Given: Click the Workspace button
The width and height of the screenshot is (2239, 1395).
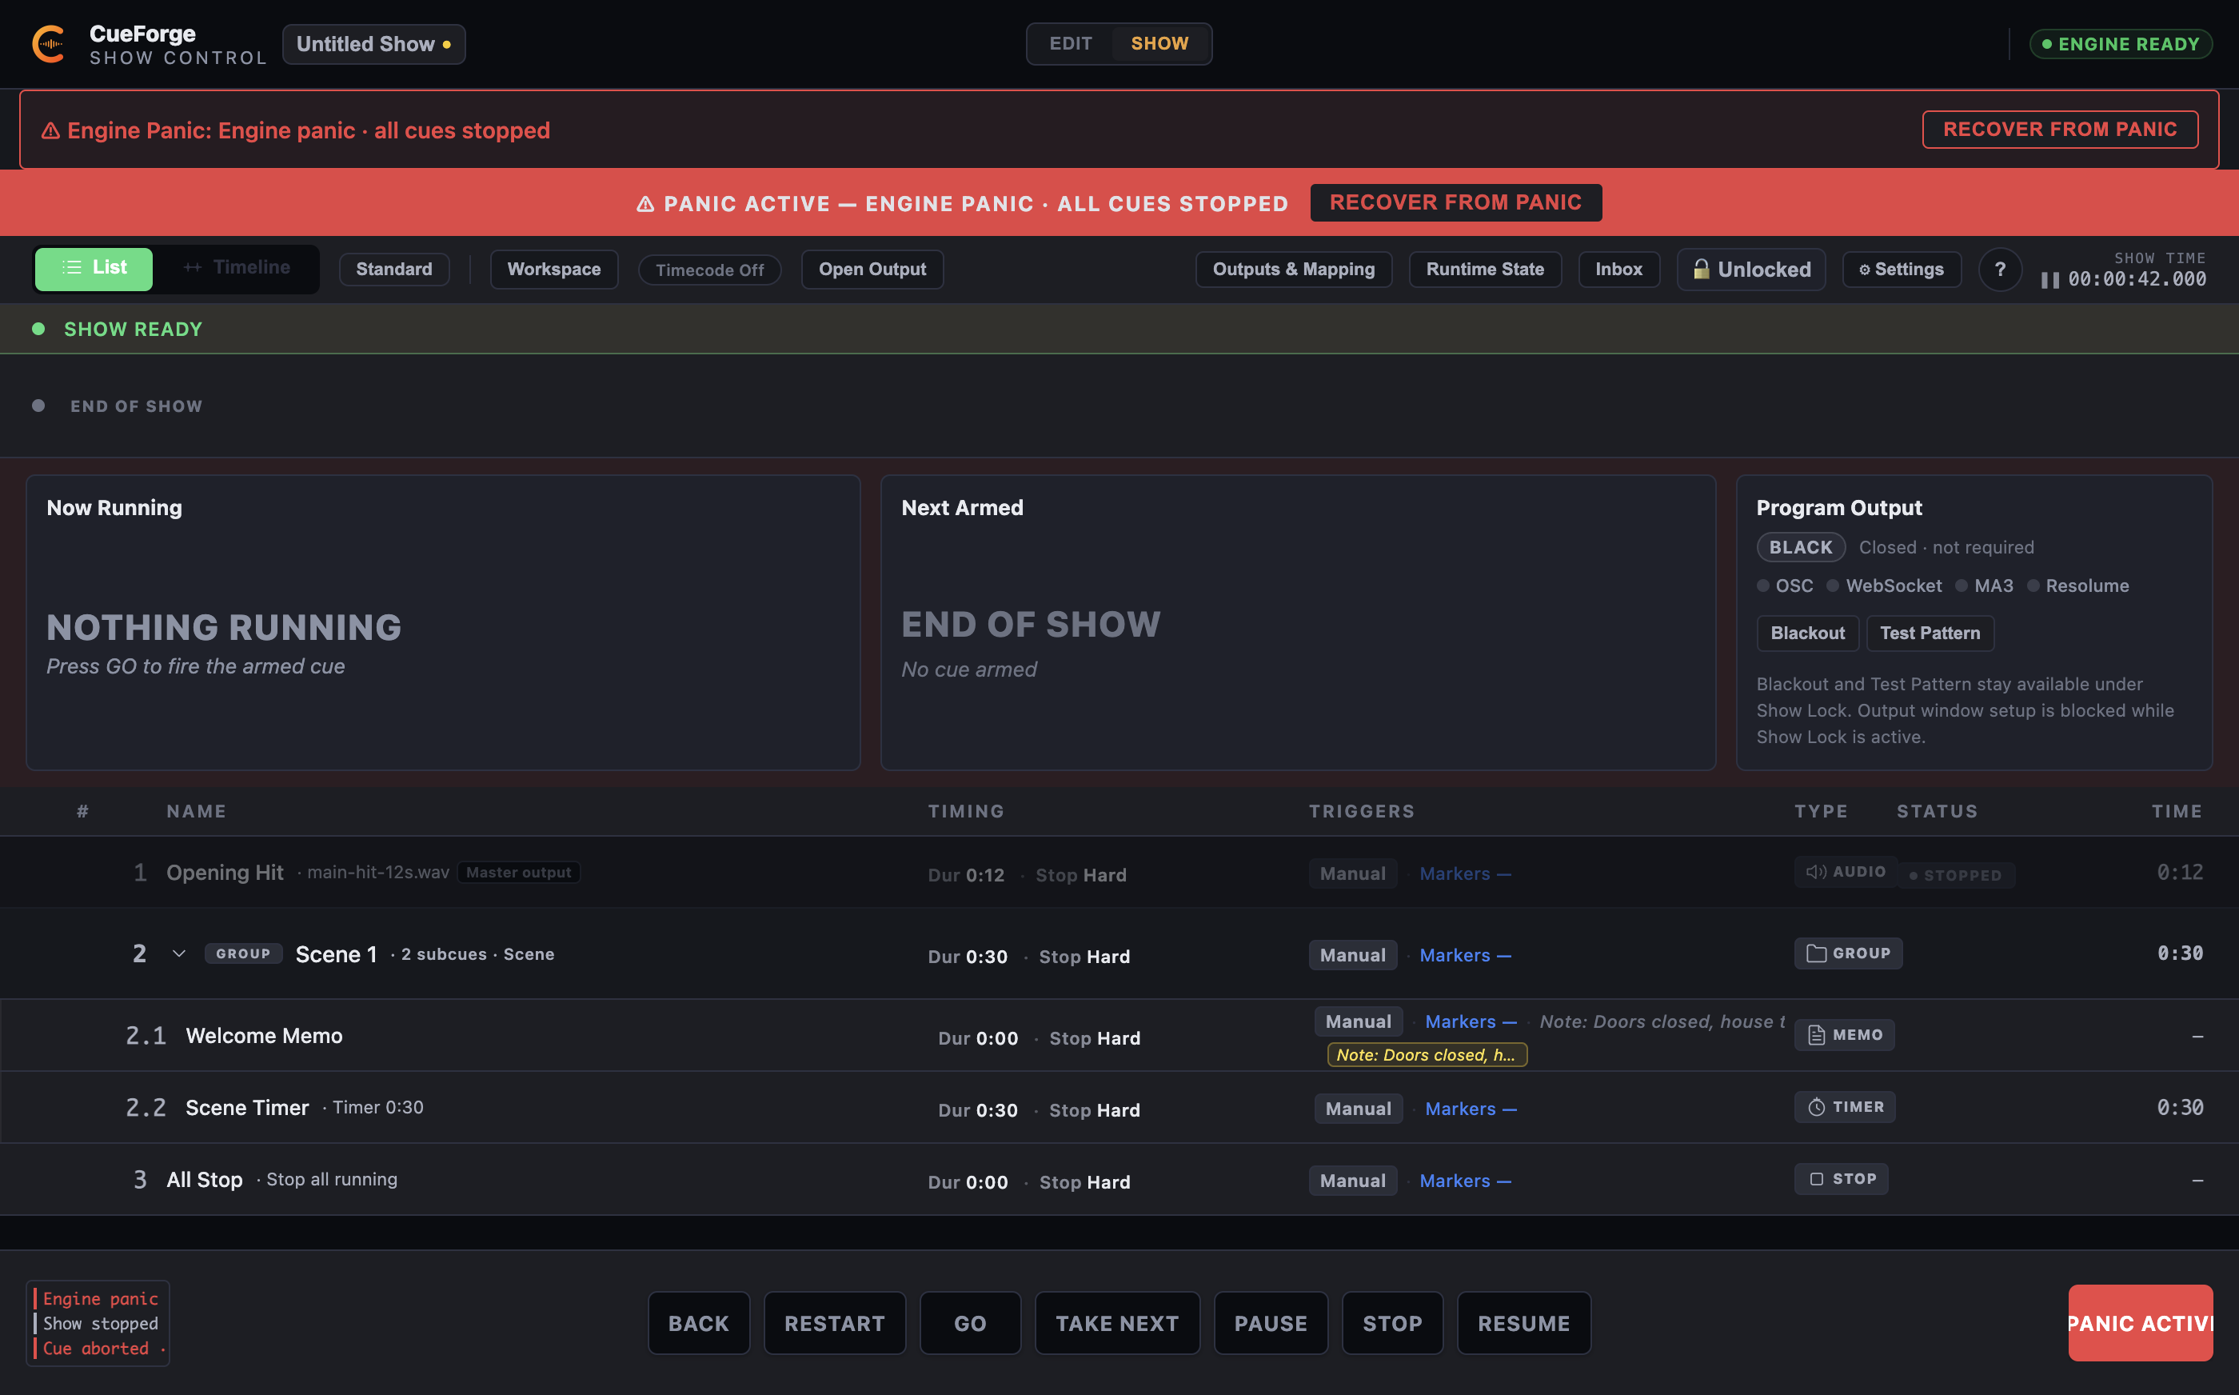Looking at the screenshot, I should pyautogui.click(x=553, y=270).
